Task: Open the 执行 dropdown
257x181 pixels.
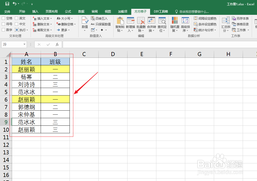Action: coord(27,30)
